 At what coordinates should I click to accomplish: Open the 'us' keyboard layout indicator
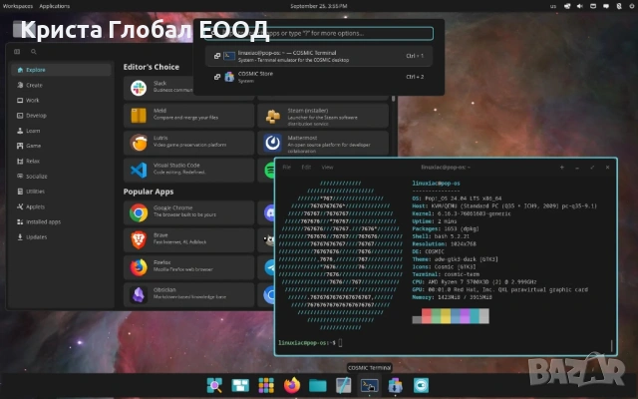[553, 6]
